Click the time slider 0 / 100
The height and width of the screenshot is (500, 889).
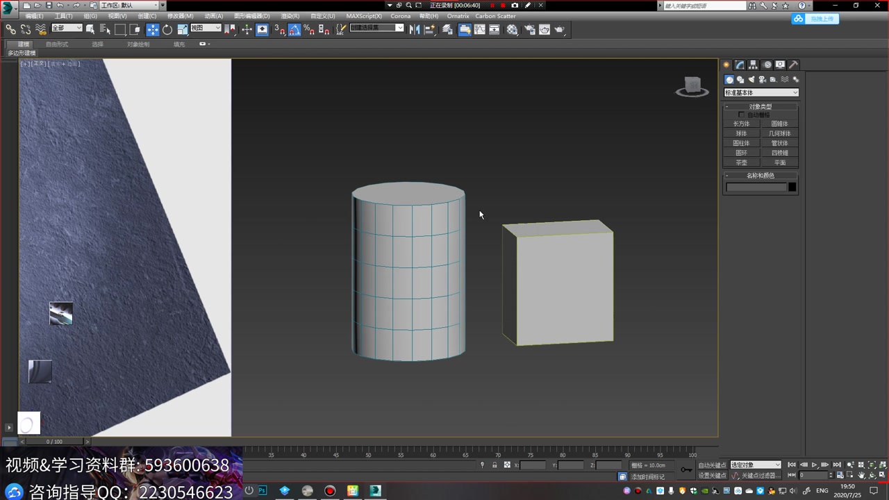coord(54,441)
